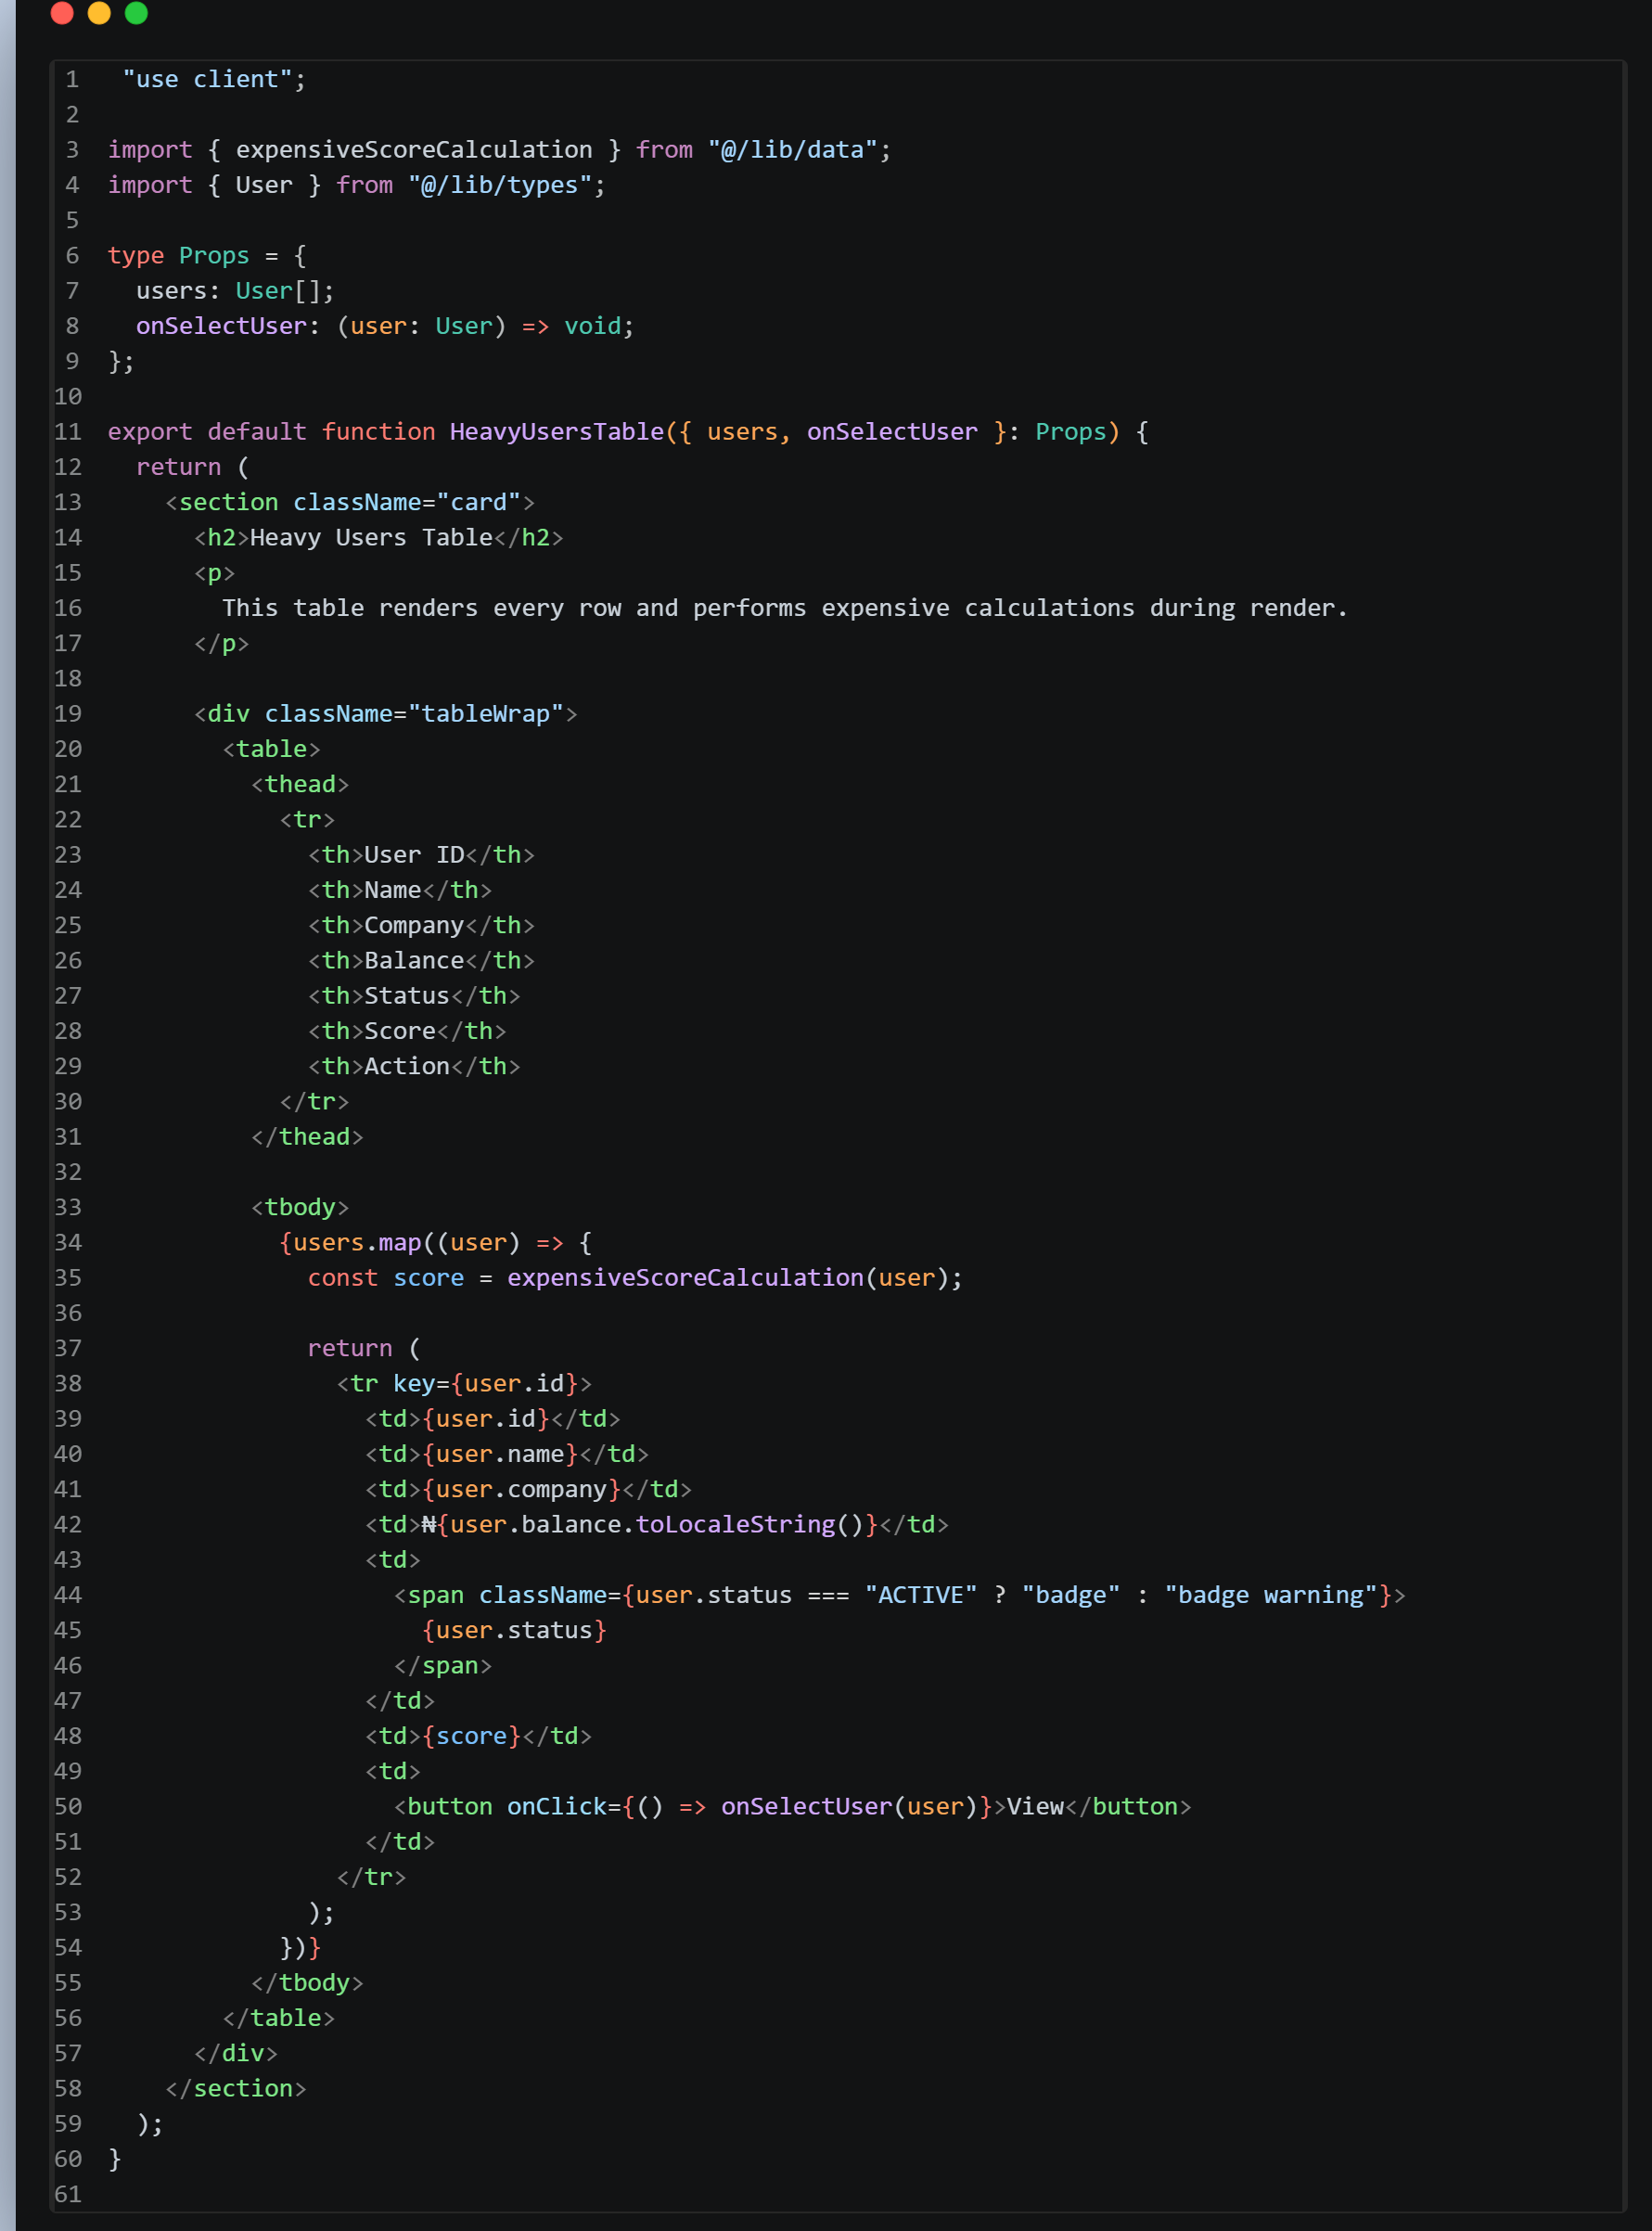Click {user.status} on line 45
This screenshot has height=2231, width=1652.
pos(514,1630)
